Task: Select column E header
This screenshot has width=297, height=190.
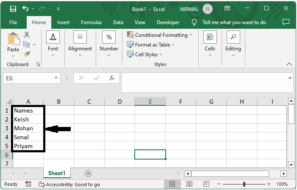Action: (150, 102)
